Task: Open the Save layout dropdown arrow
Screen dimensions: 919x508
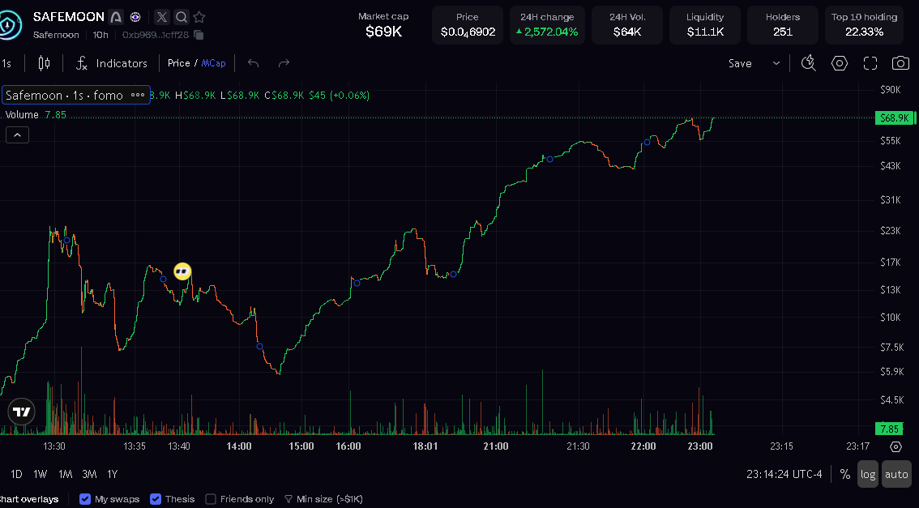Action: point(776,63)
